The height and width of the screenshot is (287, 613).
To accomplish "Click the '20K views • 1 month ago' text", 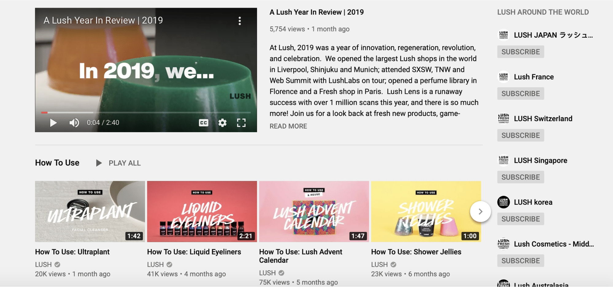I will [73, 274].
